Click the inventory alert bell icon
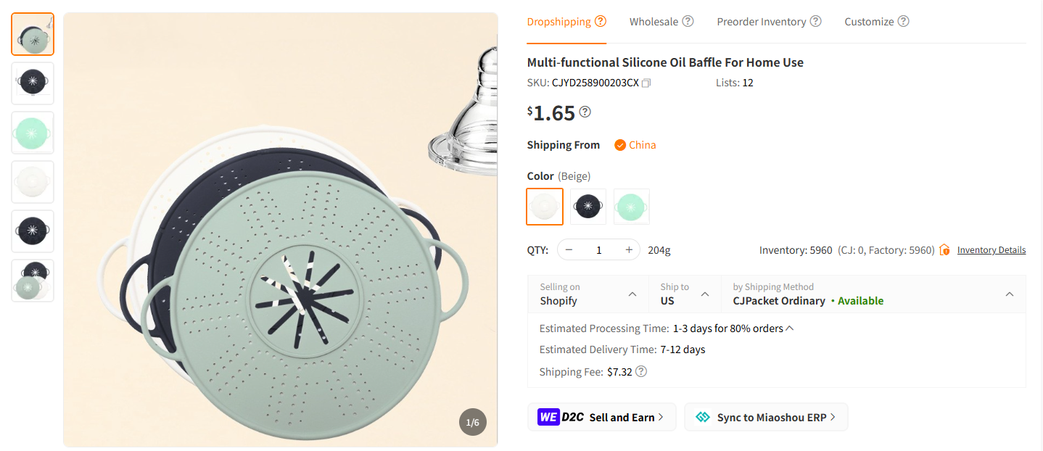The image size is (1043, 451). coord(945,249)
